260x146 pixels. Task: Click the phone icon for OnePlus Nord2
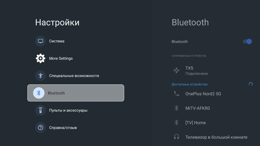[x=176, y=94]
